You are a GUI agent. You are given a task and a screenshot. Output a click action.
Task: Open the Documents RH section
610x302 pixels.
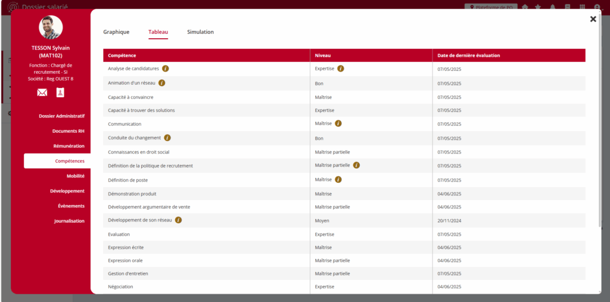[68, 131]
